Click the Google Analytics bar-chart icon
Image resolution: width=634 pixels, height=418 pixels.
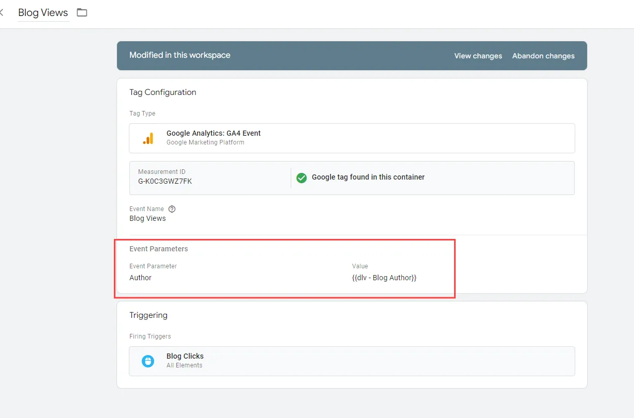pos(148,138)
